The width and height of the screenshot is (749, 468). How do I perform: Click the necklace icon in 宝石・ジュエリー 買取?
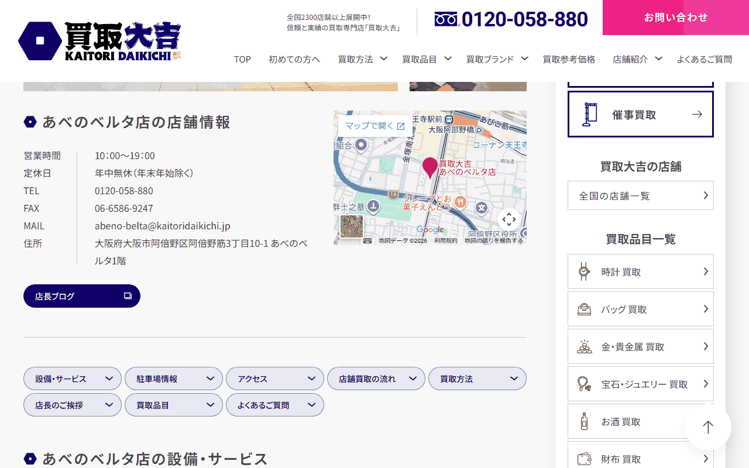(583, 384)
